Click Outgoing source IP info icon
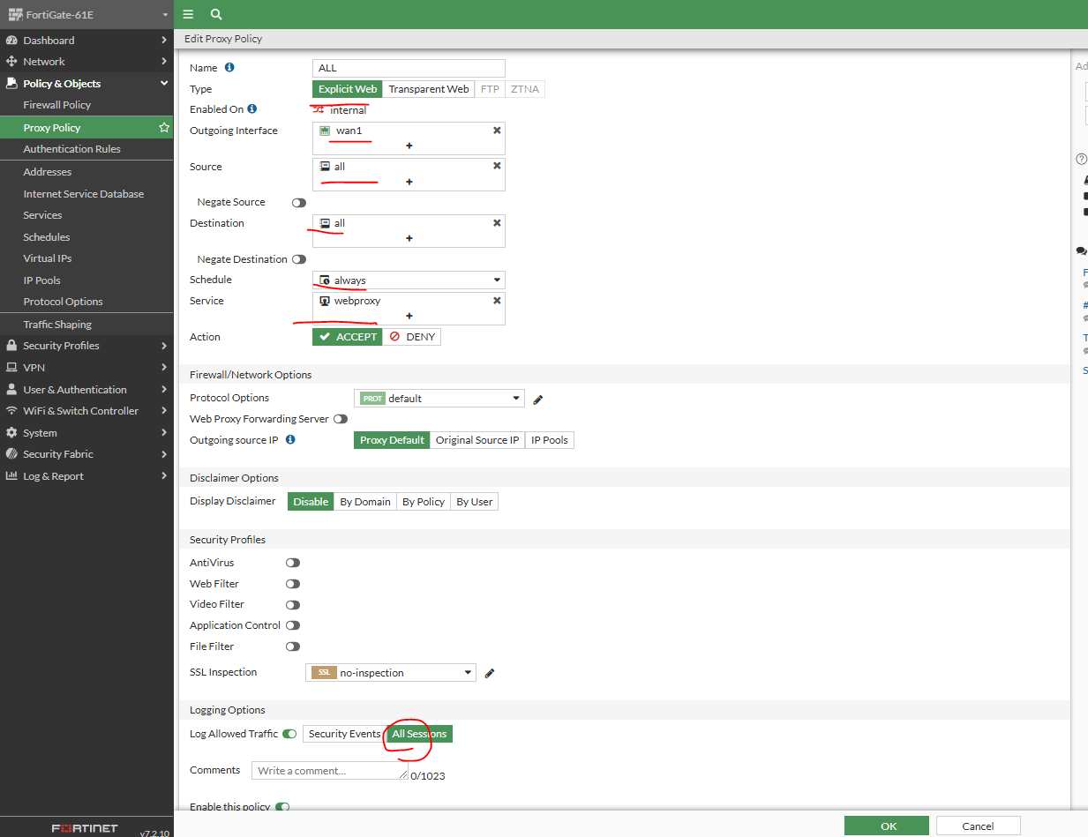Viewport: 1088px width, 837px height. coord(290,439)
